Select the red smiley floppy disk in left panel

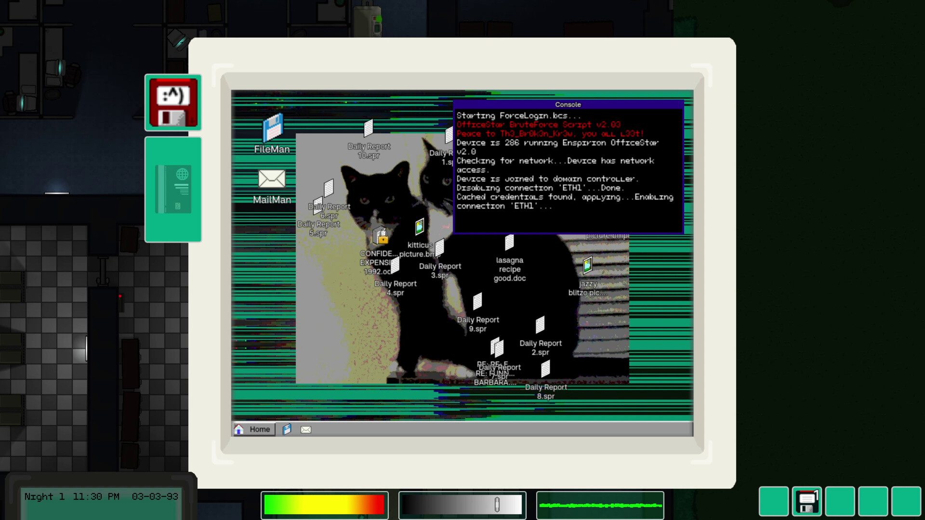173,102
